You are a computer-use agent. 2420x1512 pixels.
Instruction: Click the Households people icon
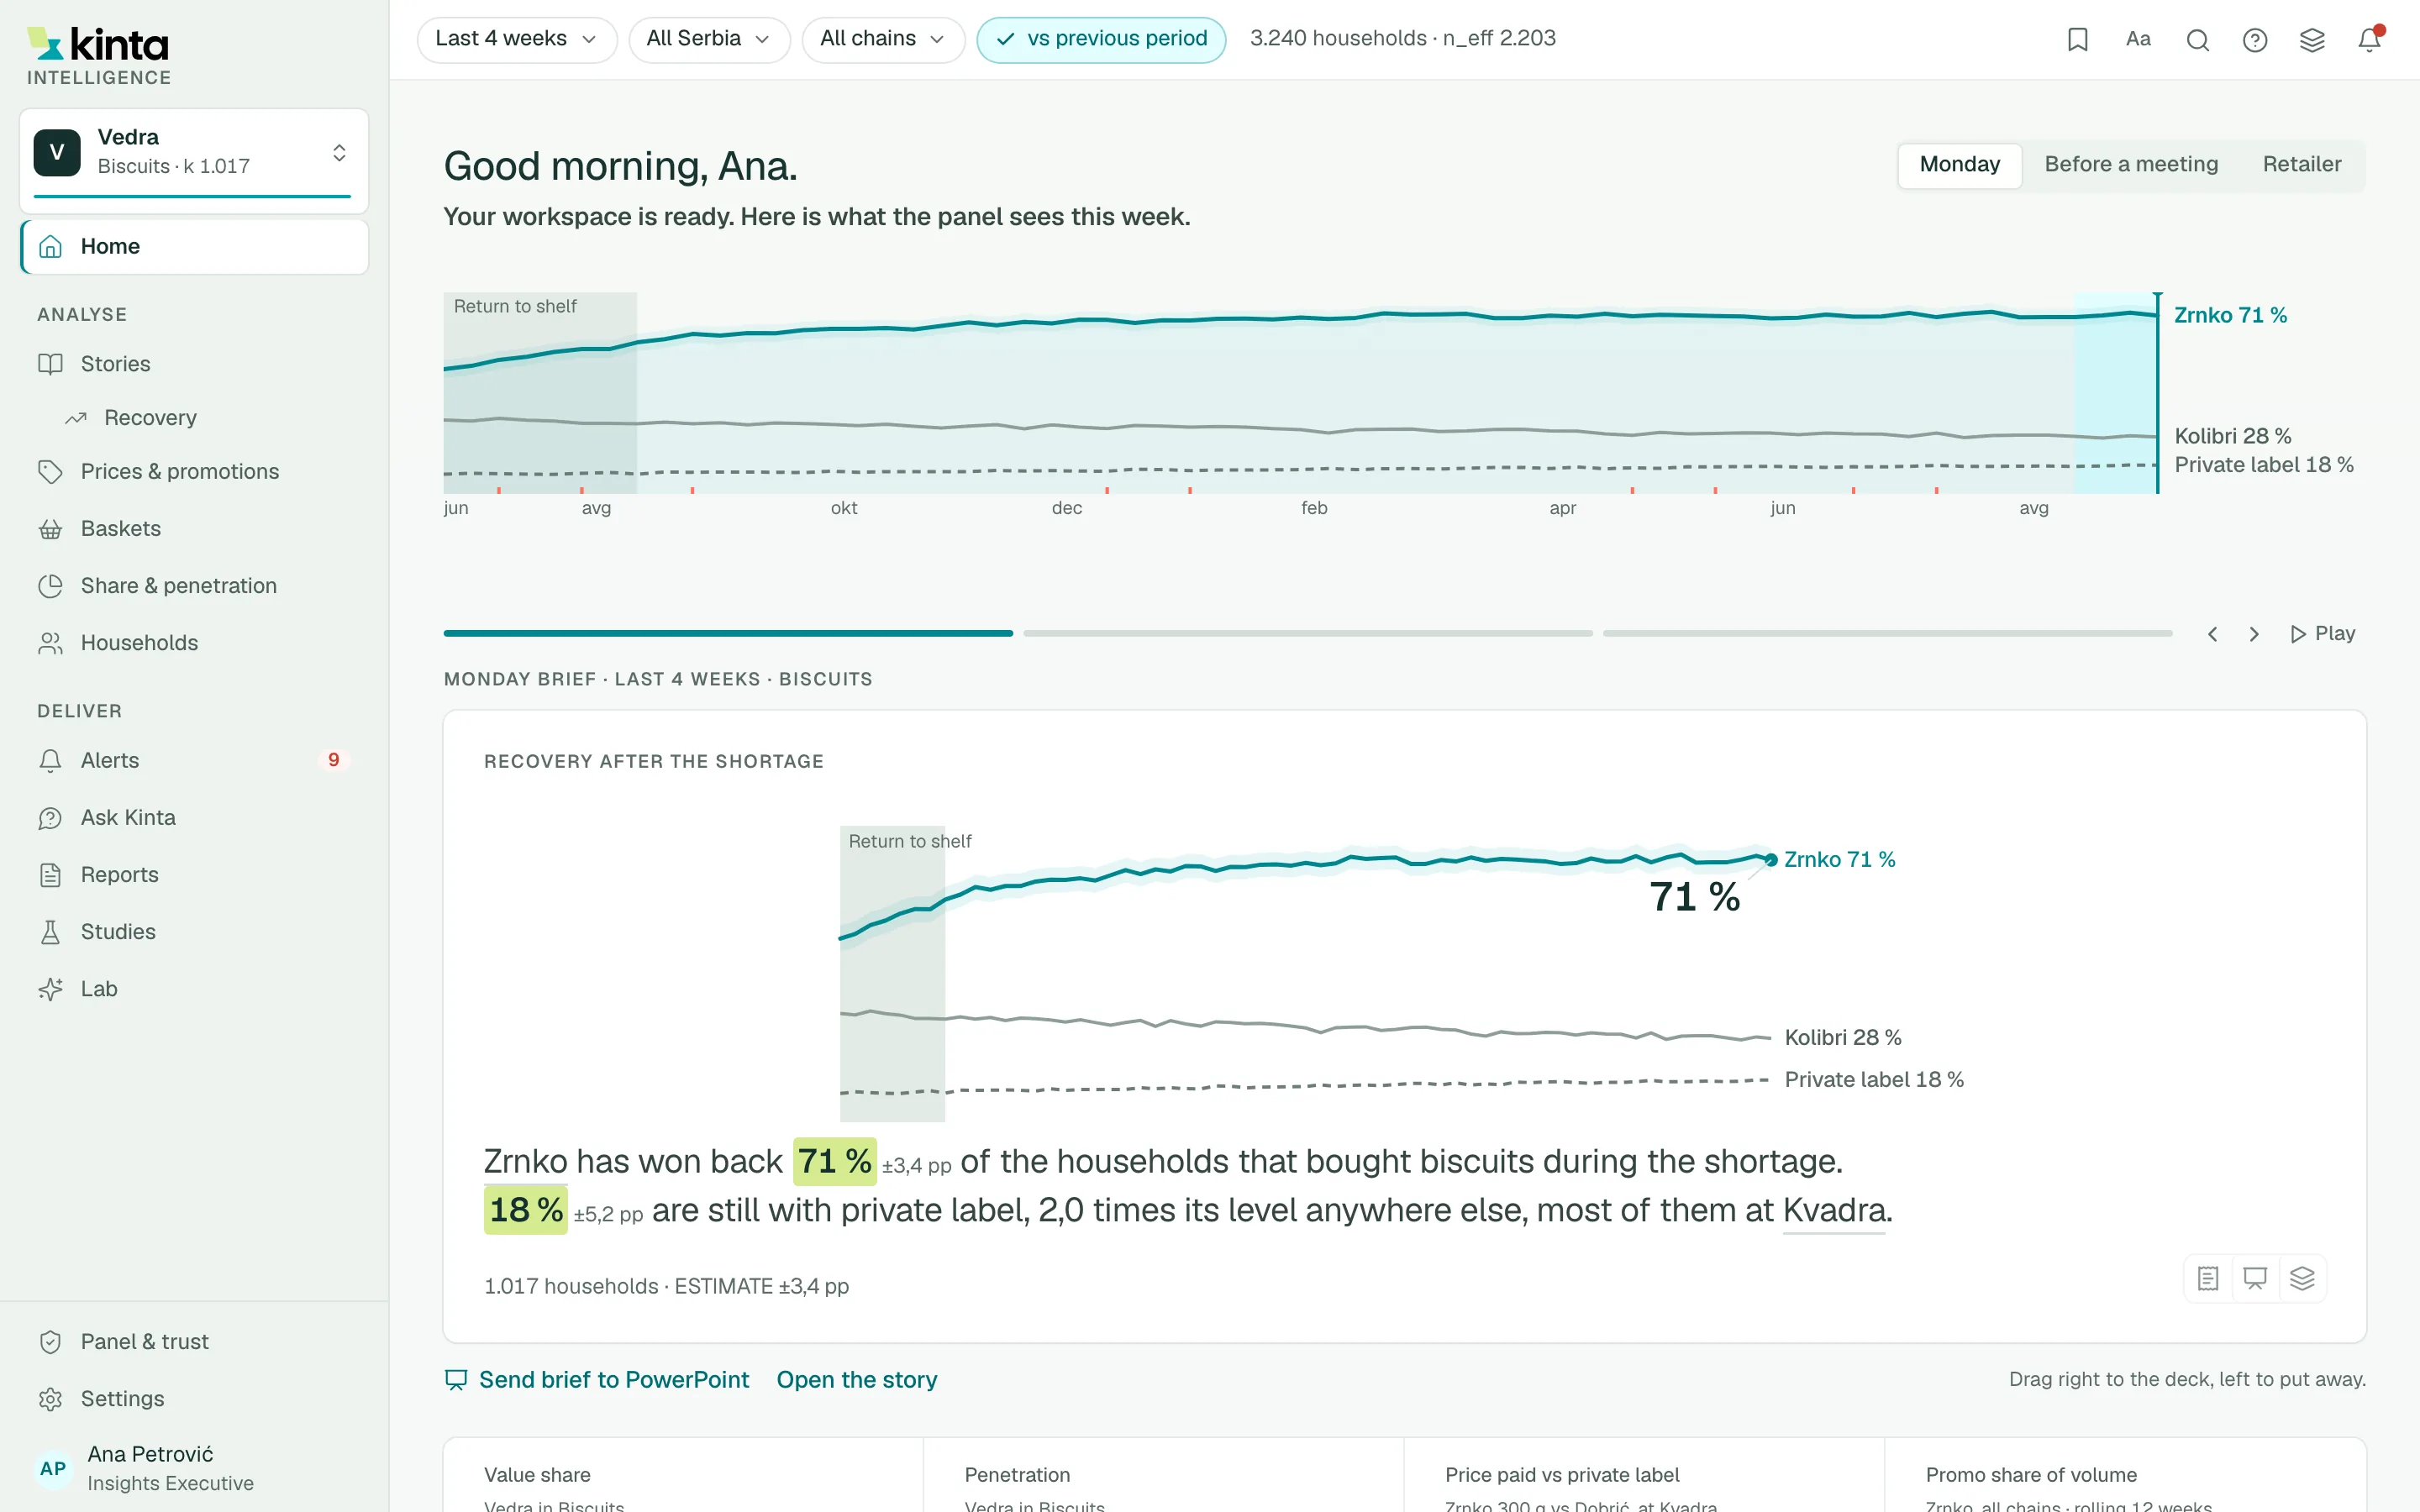tap(50, 643)
